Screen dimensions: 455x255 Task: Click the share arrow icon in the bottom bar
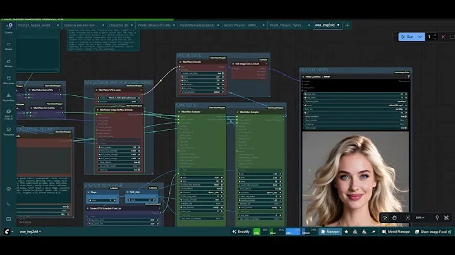(373, 232)
